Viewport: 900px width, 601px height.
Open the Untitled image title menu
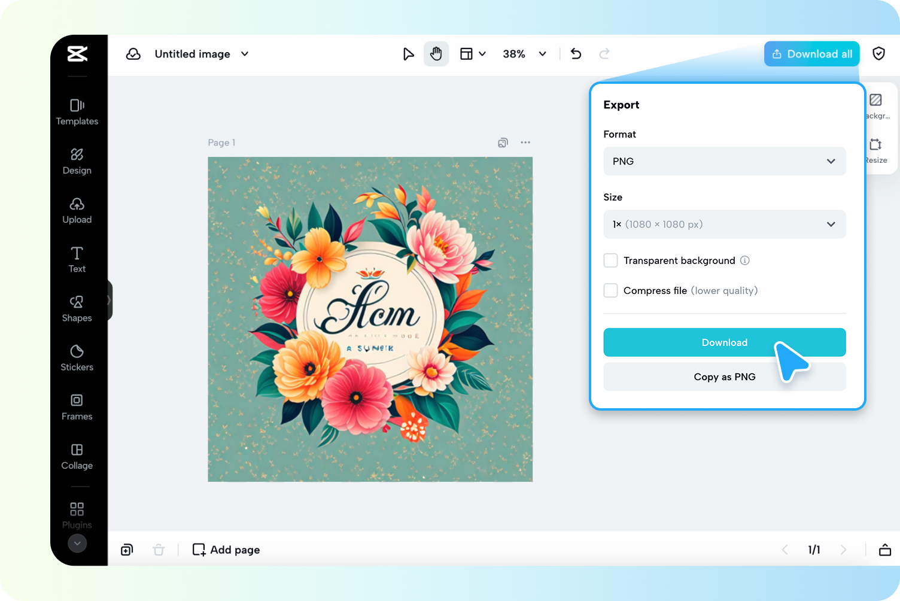point(201,53)
